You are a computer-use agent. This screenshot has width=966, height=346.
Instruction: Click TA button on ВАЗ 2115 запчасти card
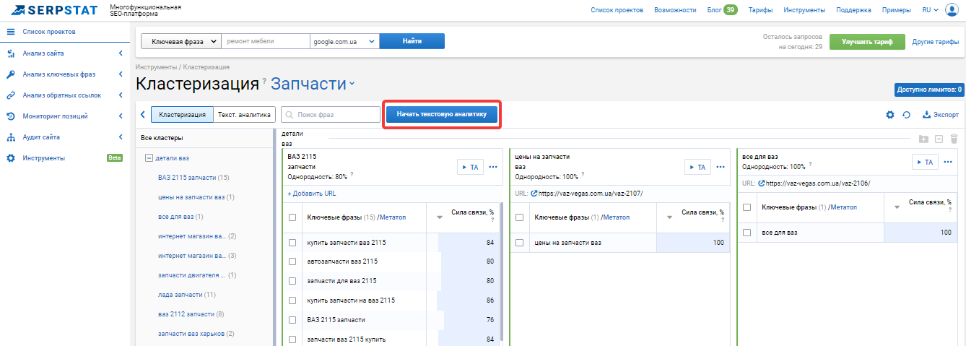pyautogui.click(x=470, y=167)
